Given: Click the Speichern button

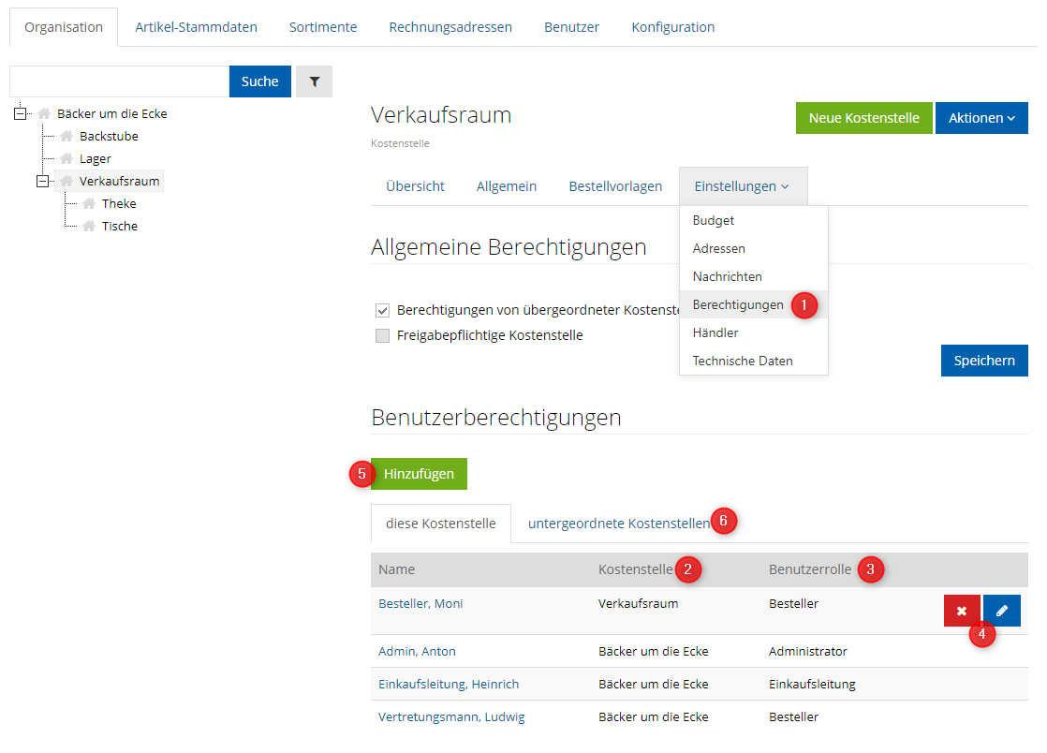Looking at the screenshot, I should pyautogui.click(x=983, y=361).
